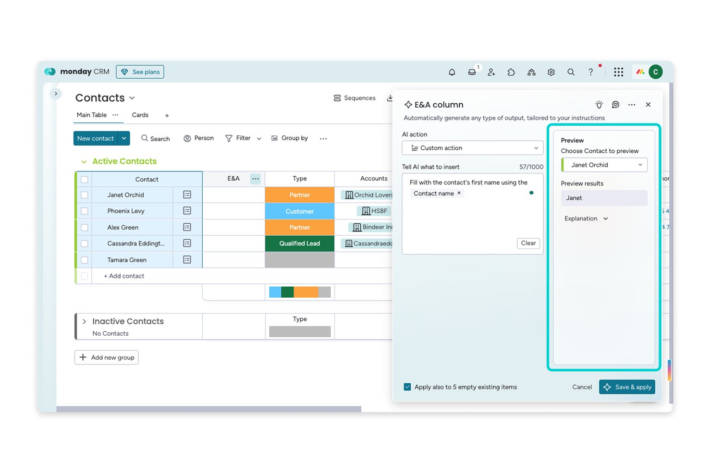Image resolution: width=711 pixels, height=474 pixels.
Task: Open the conversation icon for Janet Orchid
Action: click(187, 194)
